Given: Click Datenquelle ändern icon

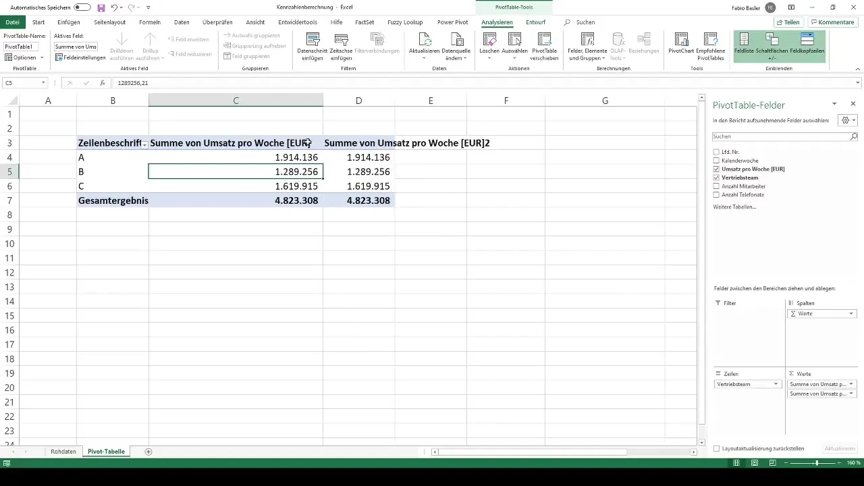Looking at the screenshot, I should click(456, 39).
